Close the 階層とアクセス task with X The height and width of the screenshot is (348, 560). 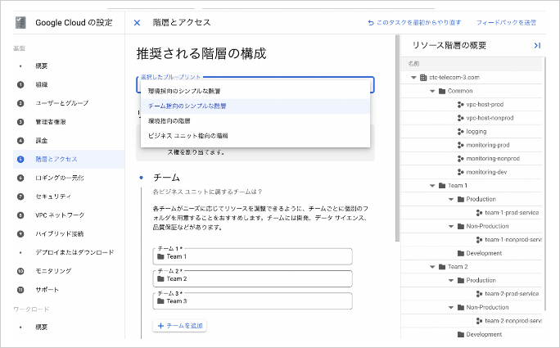(137, 23)
